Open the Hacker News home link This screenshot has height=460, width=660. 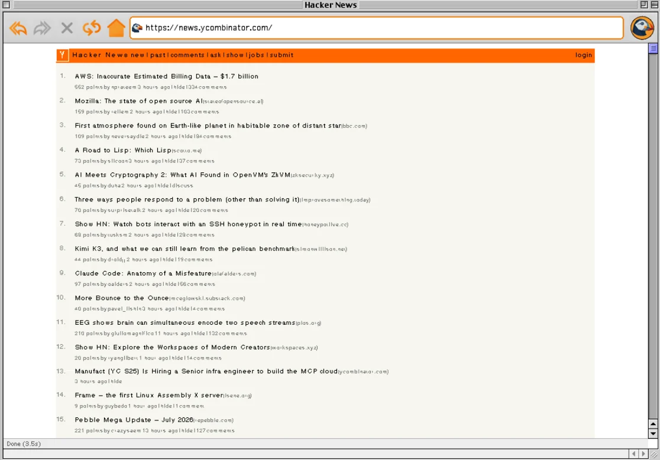click(x=100, y=55)
